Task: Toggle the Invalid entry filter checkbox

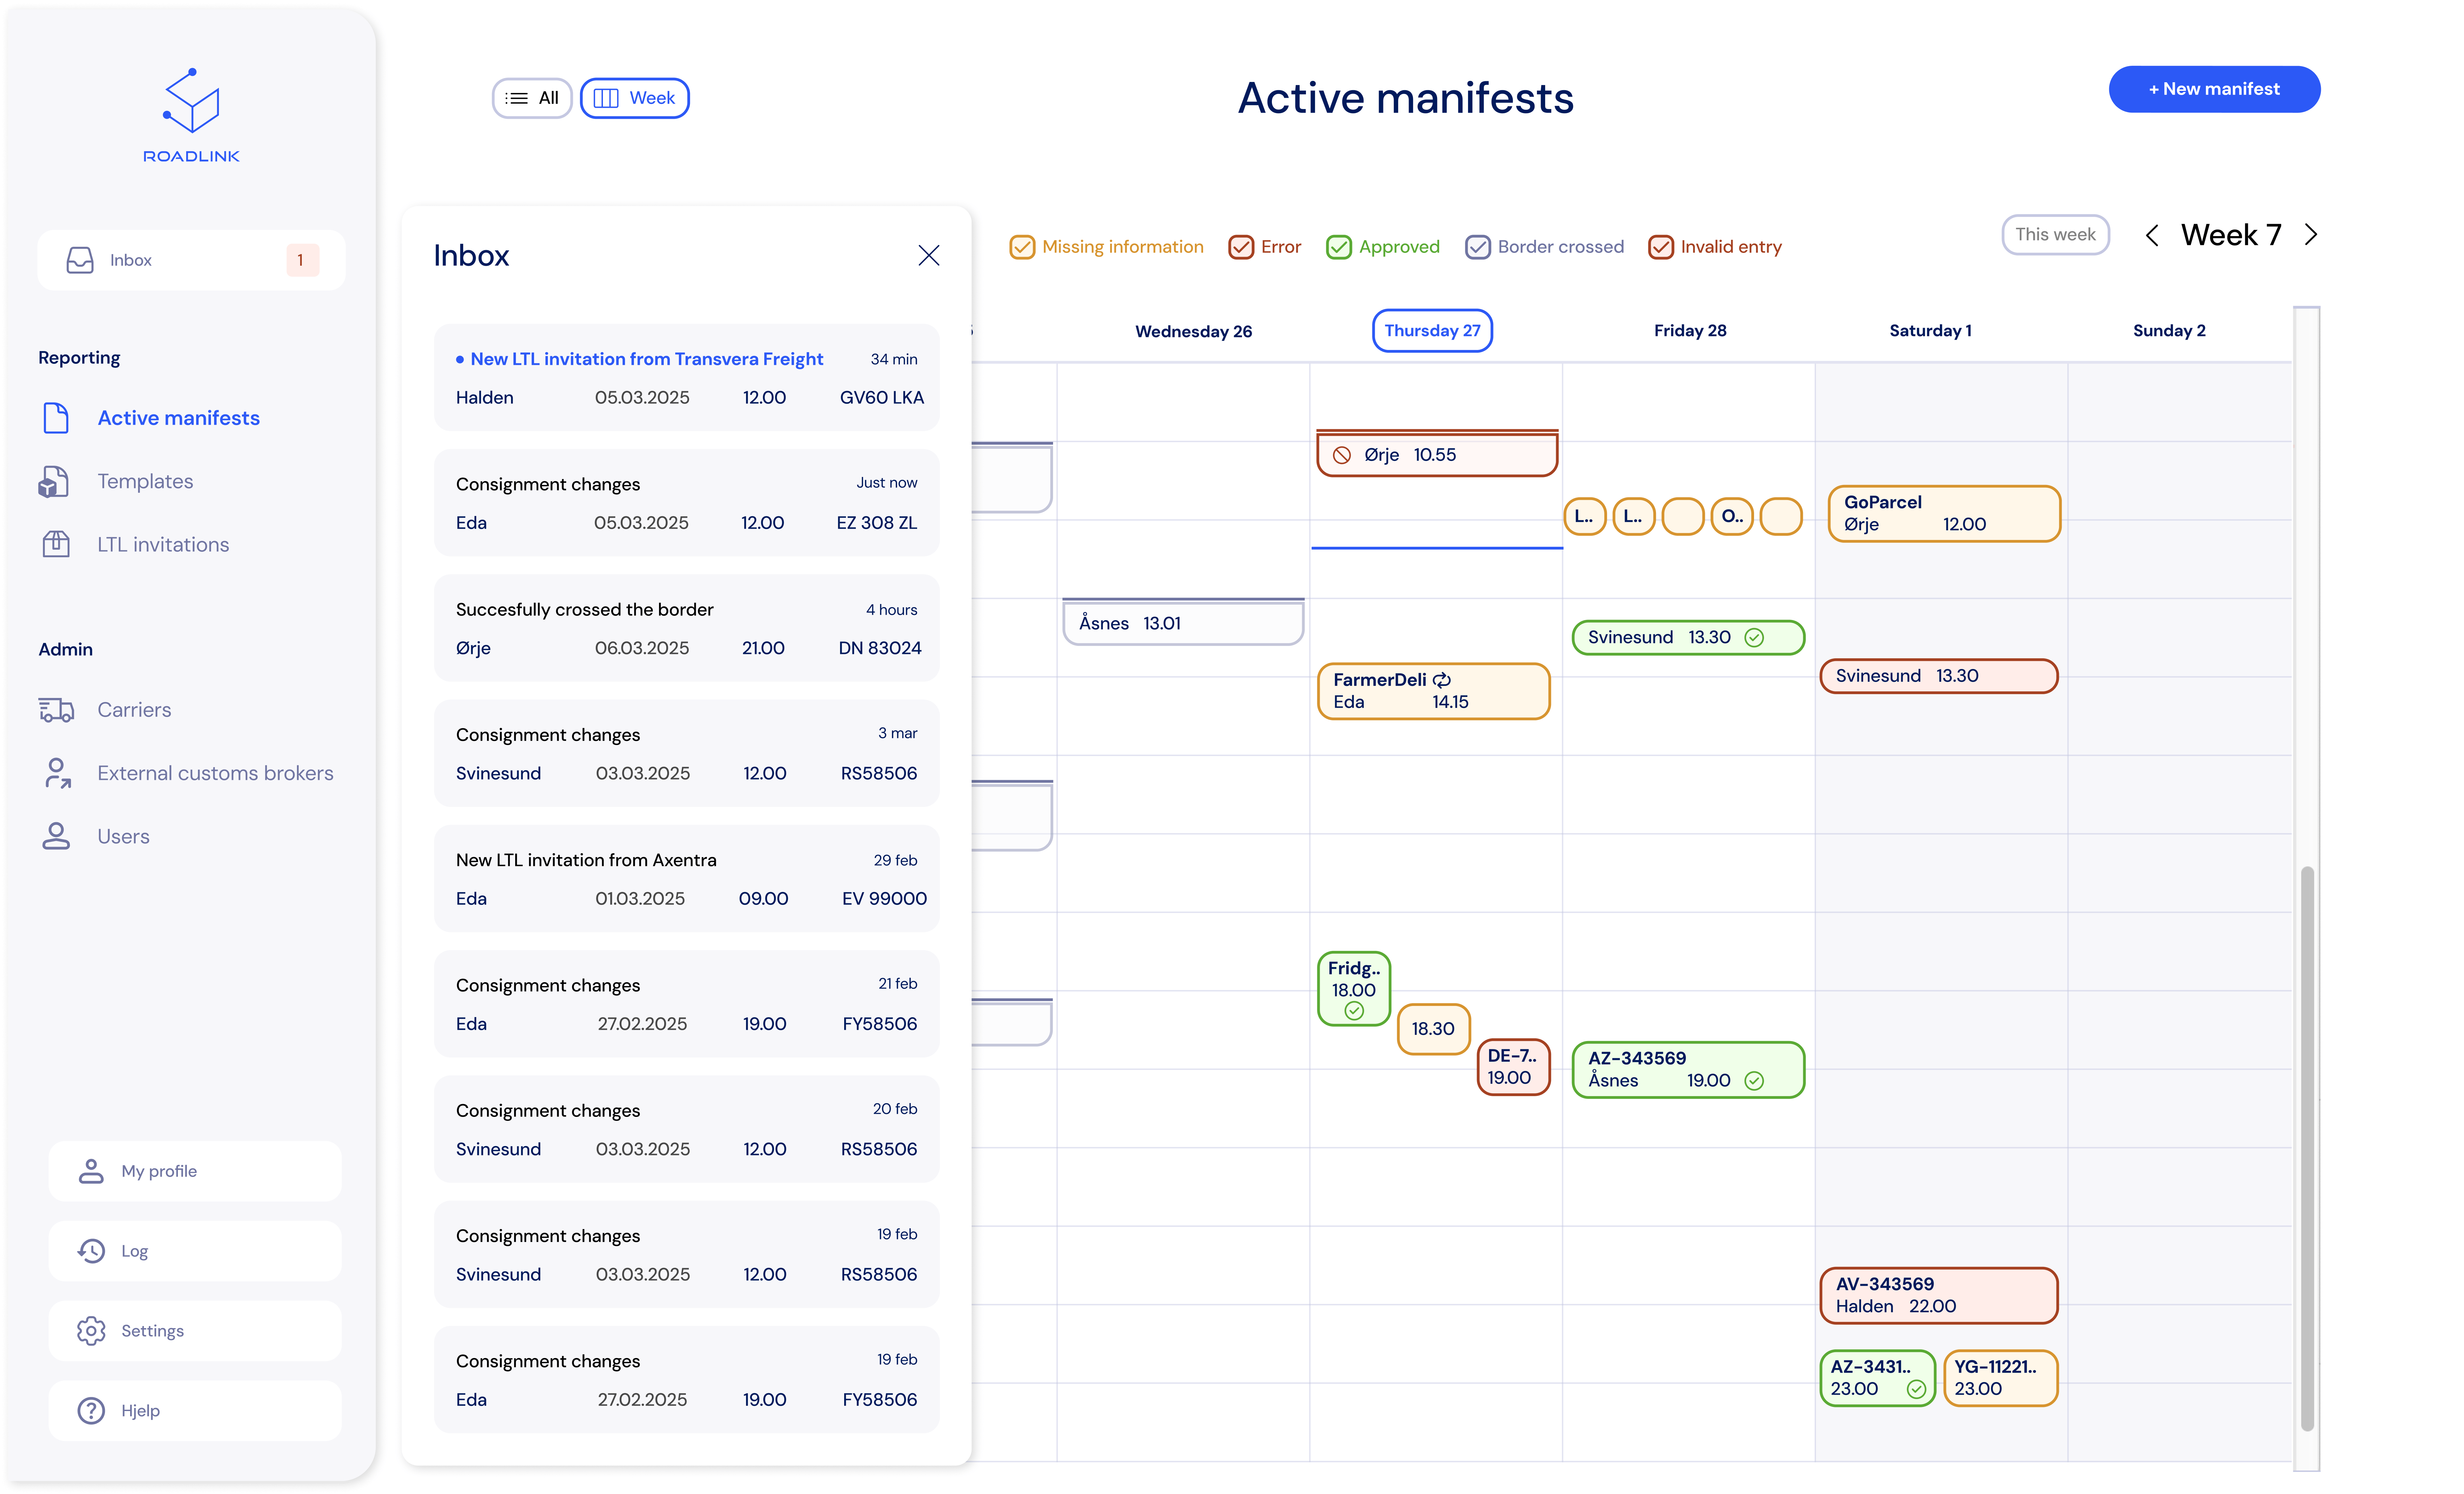Action: pyautogui.click(x=1661, y=247)
